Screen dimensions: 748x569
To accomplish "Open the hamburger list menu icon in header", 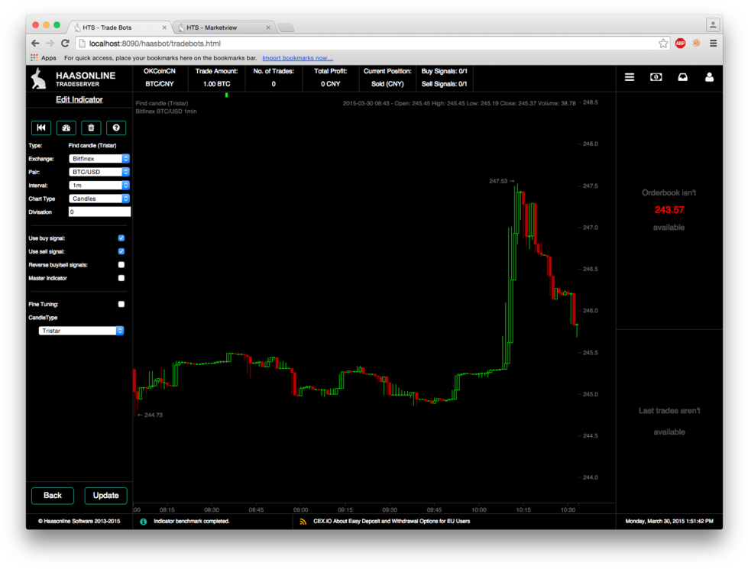I will (x=630, y=77).
